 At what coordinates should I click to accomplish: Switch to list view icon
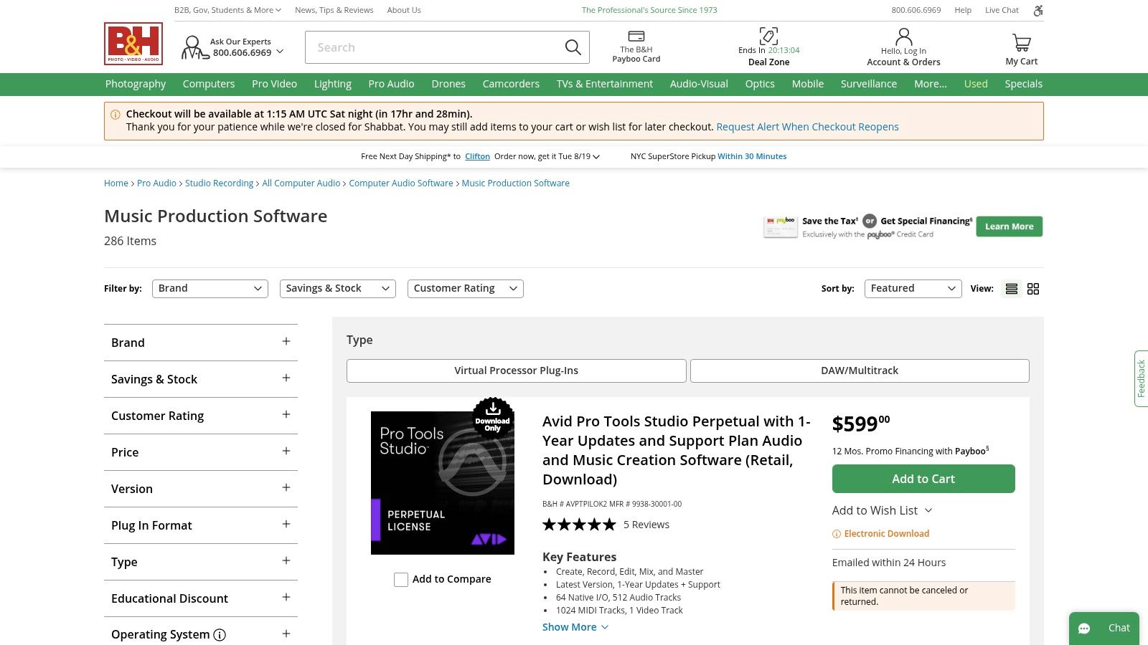1012,289
